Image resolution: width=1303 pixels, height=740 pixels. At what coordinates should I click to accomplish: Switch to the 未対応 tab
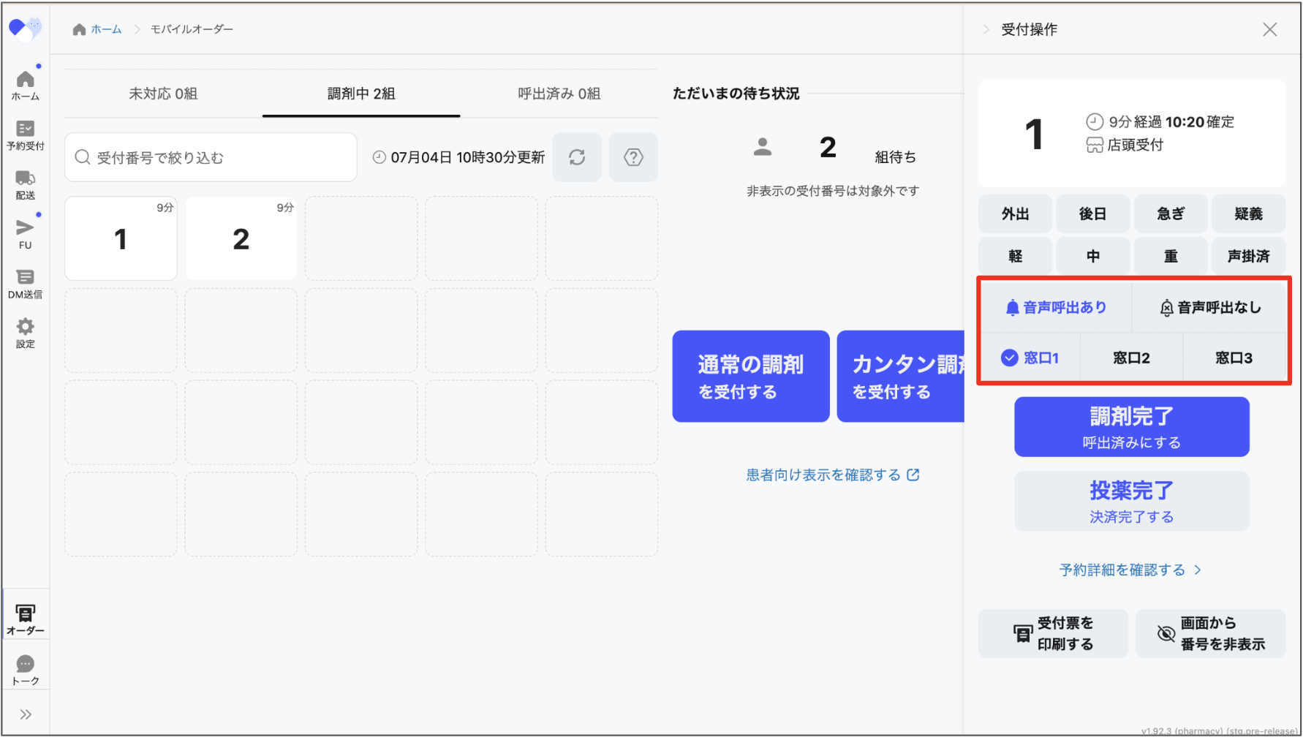pos(163,94)
